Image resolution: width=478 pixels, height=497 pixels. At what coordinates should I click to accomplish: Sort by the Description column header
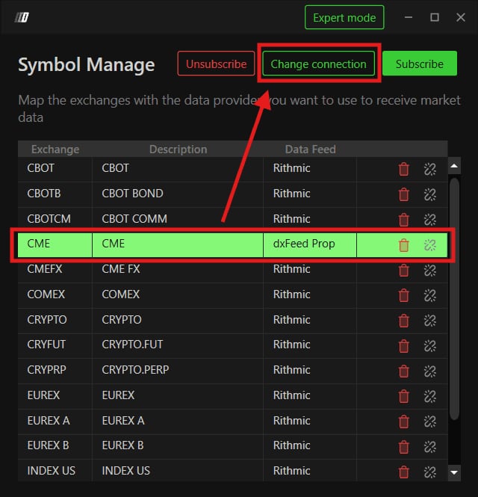(x=178, y=149)
